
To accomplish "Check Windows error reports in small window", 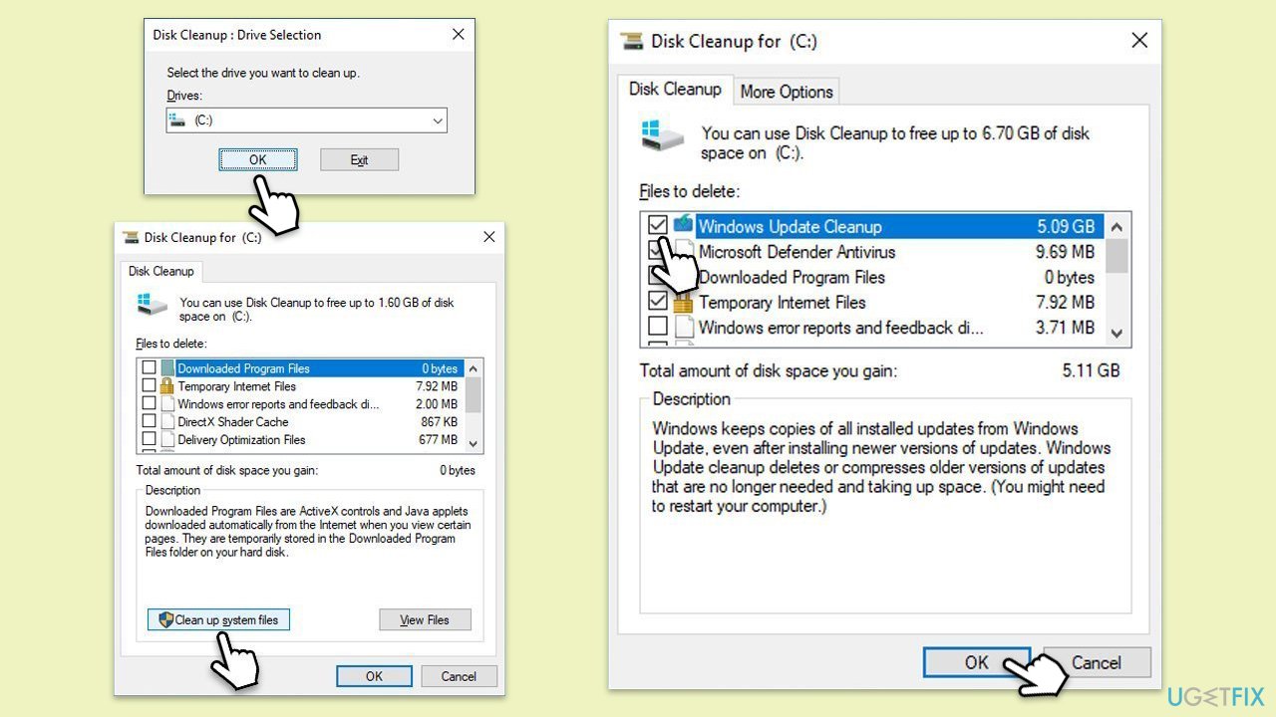I will (x=150, y=404).
